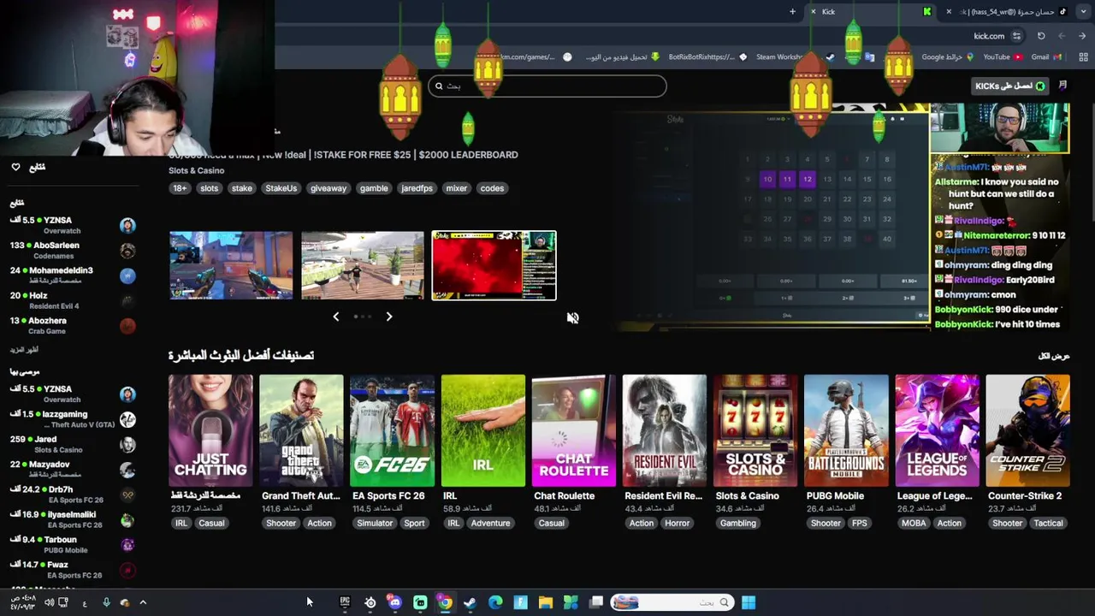1095x616 pixels.
Task: Mute or unmute the featured stream preview
Action: click(572, 317)
